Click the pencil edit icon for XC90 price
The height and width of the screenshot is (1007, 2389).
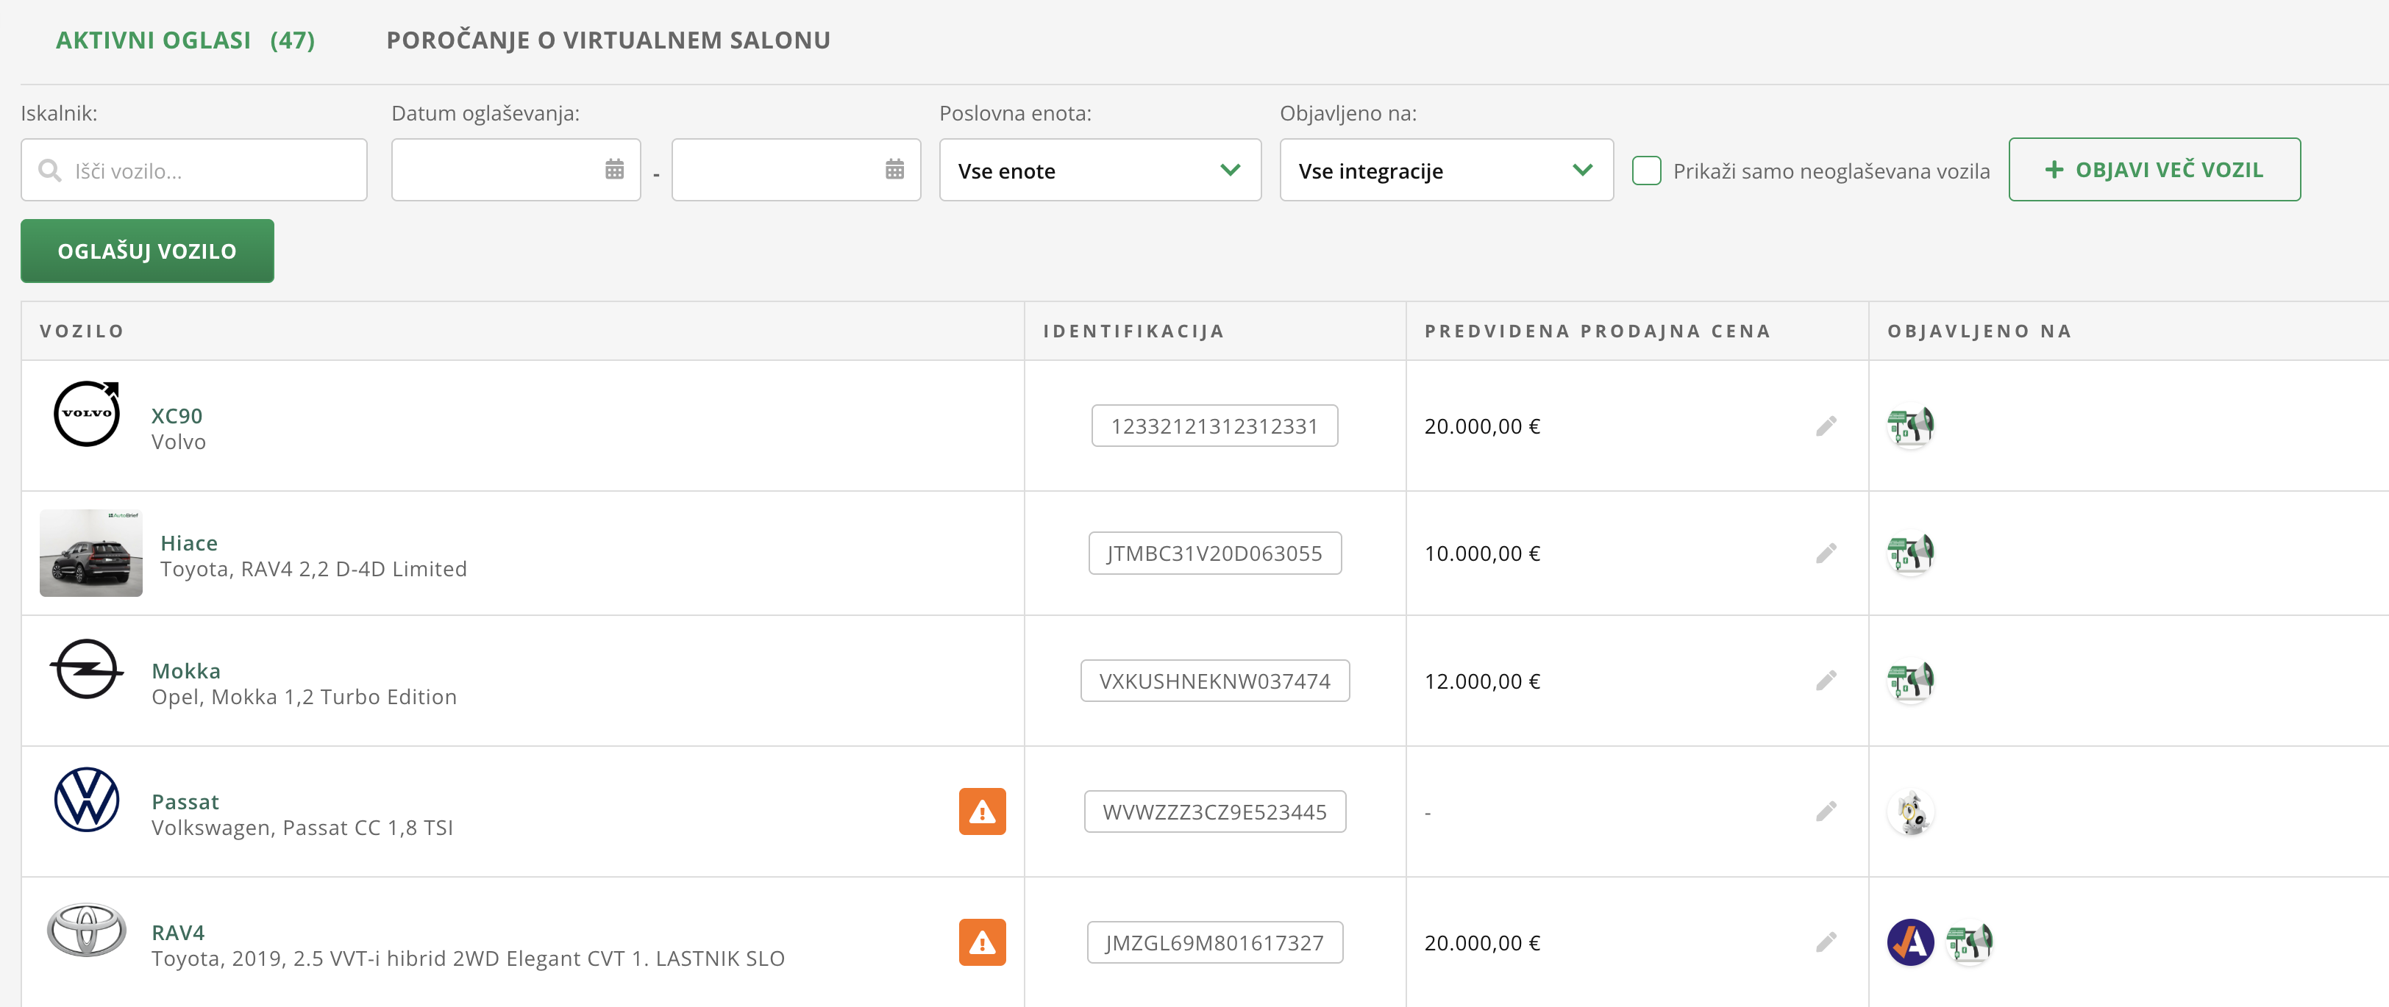(x=1825, y=426)
